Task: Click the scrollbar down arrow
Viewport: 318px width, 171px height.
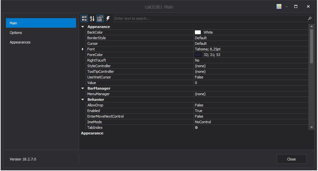Action: (x=311, y=127)
